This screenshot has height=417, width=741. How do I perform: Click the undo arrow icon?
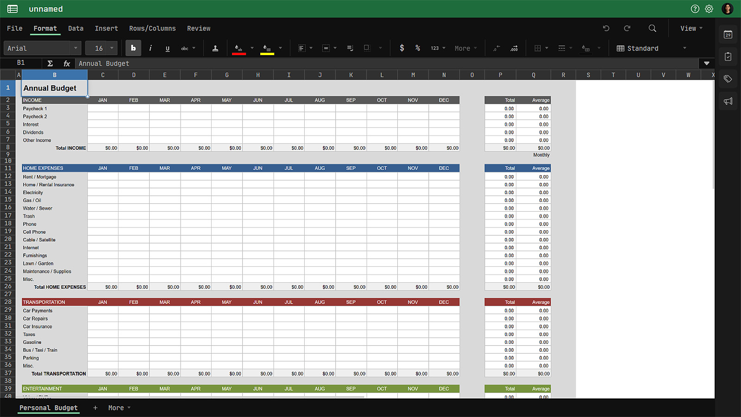pos(606,28)
